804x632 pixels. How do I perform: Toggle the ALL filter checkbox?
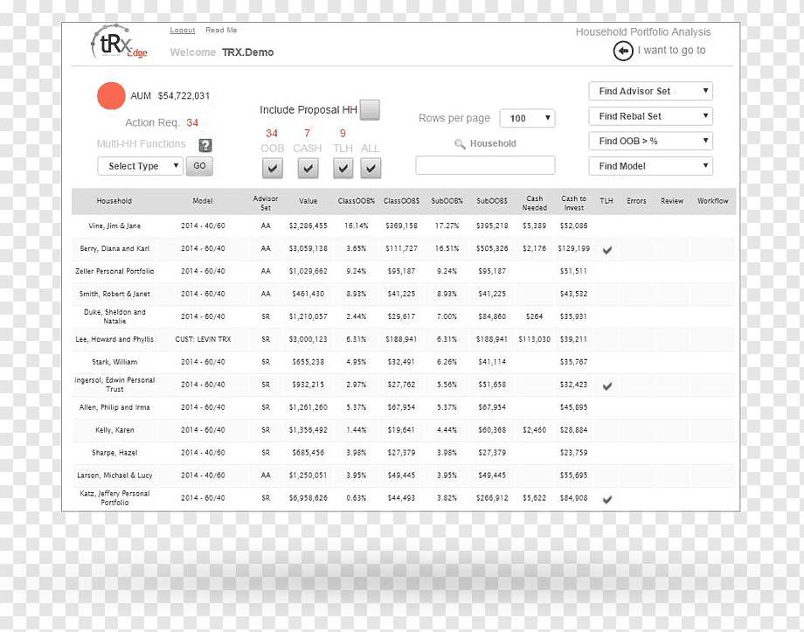click(371, 168)
